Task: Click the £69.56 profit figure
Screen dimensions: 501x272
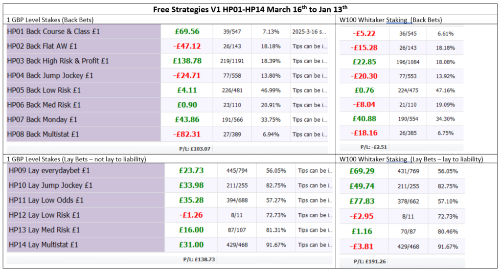Action: [x=186, y=31]
